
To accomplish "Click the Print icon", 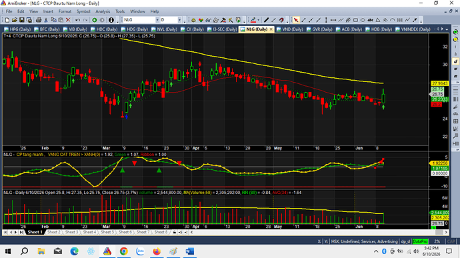I will coord(39,20).
